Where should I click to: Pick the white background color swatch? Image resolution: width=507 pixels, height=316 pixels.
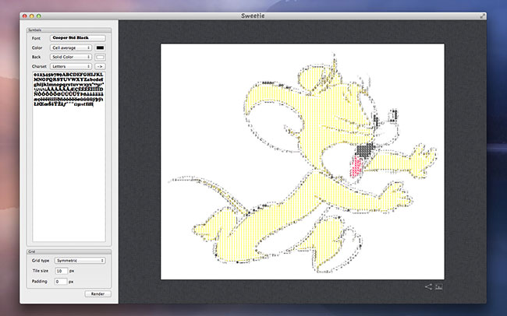click(100, 58)
